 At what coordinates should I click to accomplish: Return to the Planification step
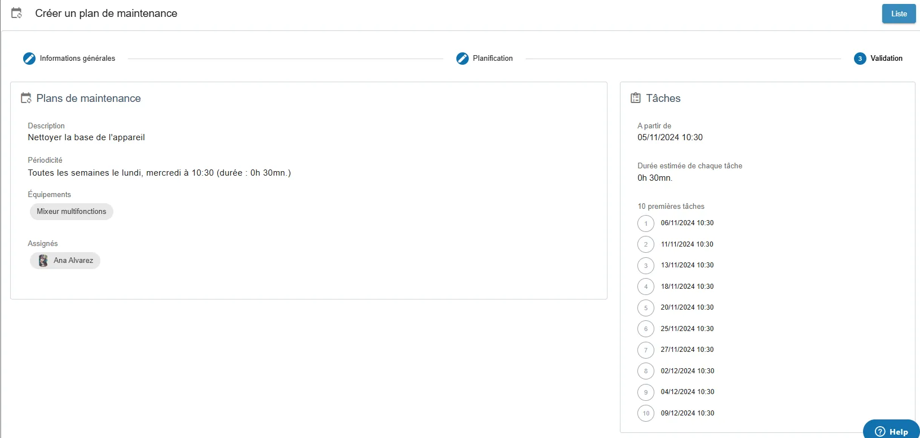pos(492,59)
